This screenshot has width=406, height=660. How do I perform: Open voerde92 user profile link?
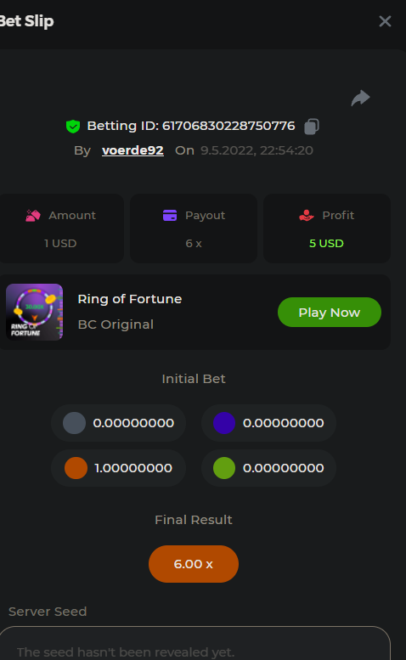pyautogui.click(x=133, y=150)
